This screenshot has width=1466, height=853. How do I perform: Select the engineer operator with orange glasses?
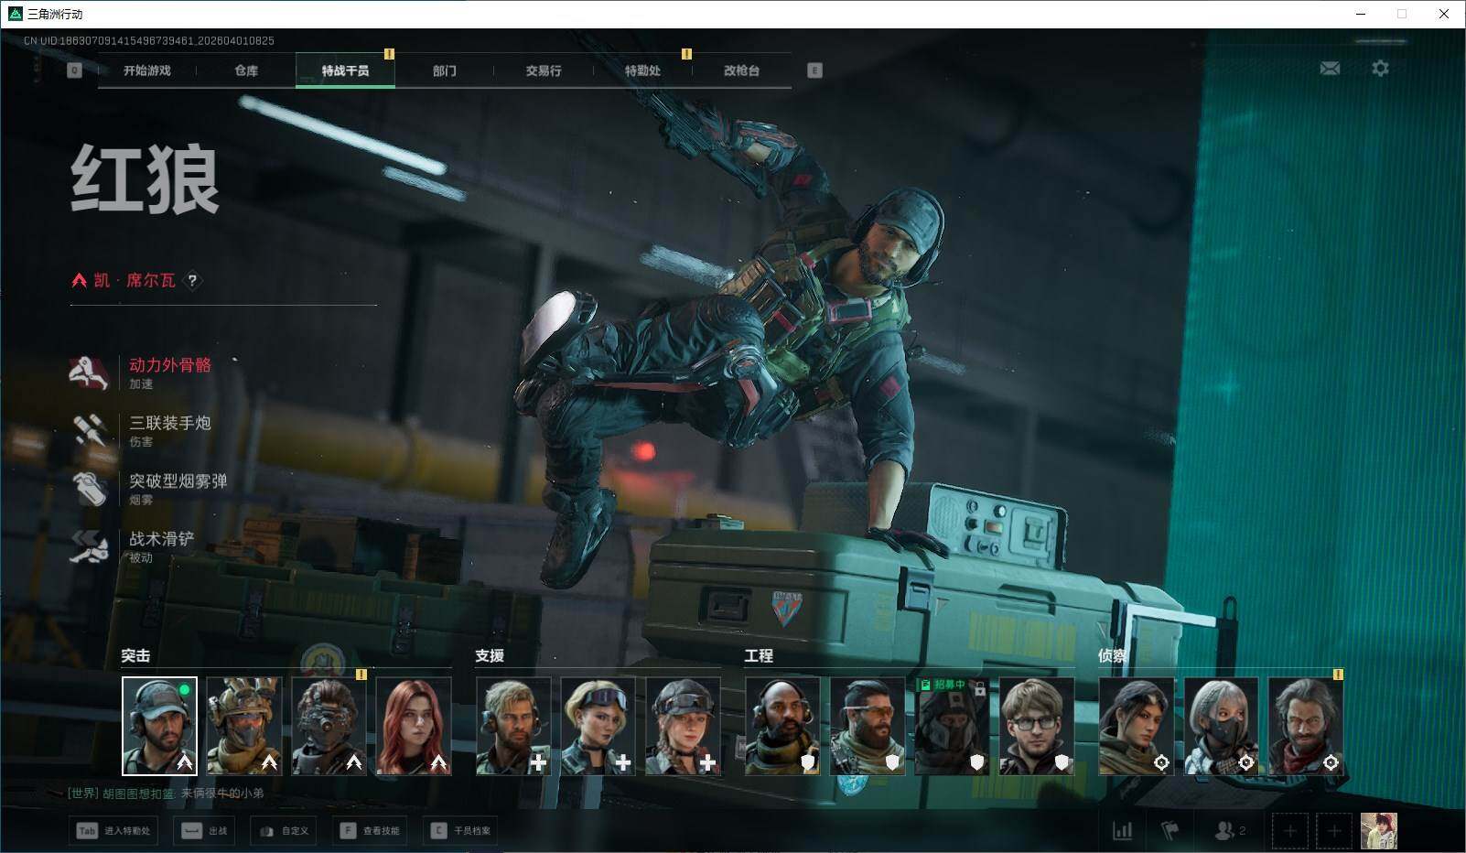point(868,727)
